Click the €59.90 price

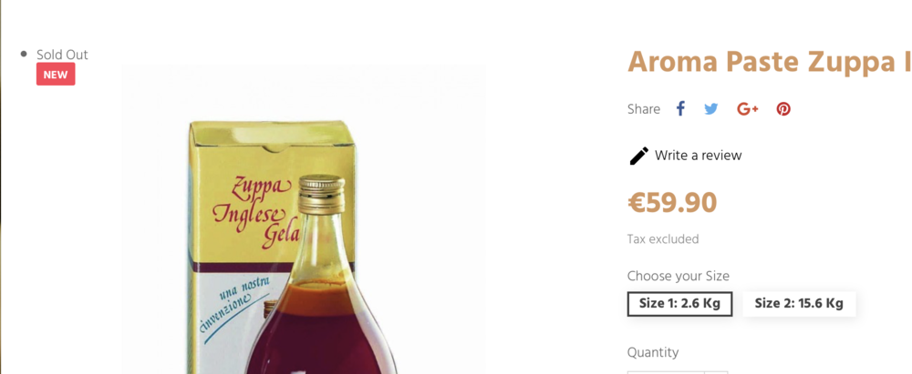point(672,203)
